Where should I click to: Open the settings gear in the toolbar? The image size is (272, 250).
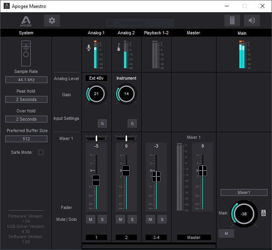[x=52, y=21]
